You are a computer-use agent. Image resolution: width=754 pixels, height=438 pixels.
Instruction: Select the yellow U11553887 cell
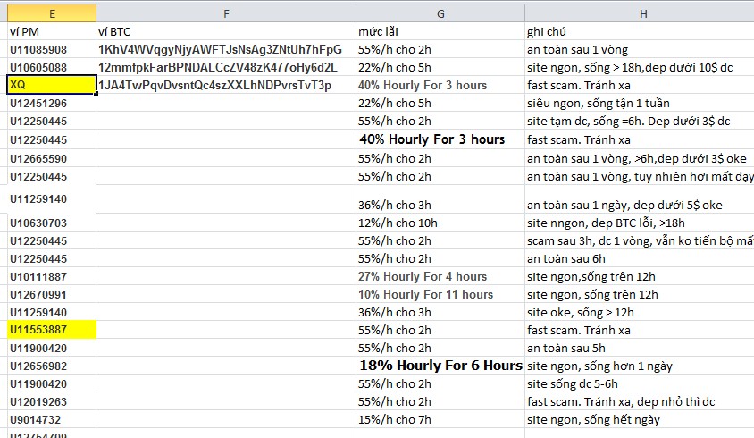[x=50, y=330]
